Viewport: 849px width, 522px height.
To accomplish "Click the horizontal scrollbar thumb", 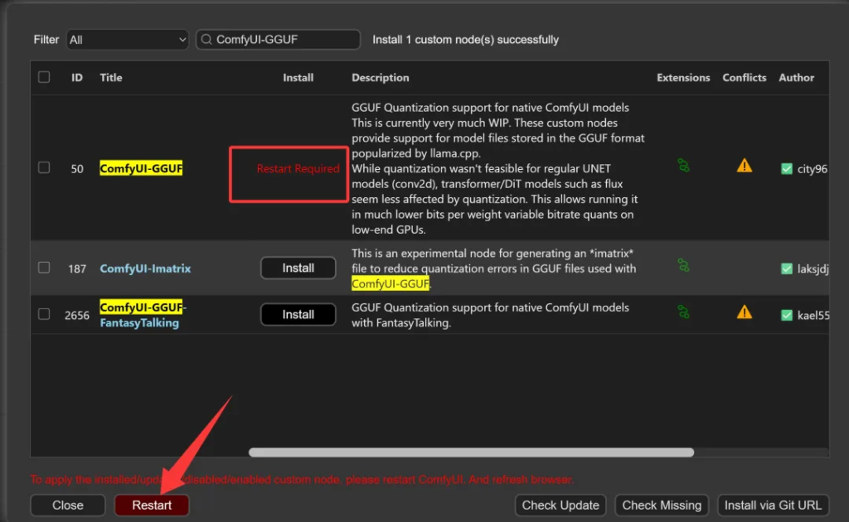I will 471,452.
